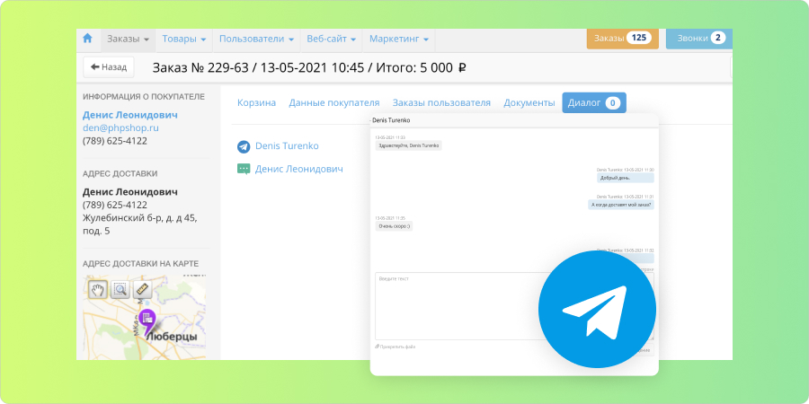Go back with the Назад button
The height and width of the screenshot is (404, 809).
coord(109,67)
